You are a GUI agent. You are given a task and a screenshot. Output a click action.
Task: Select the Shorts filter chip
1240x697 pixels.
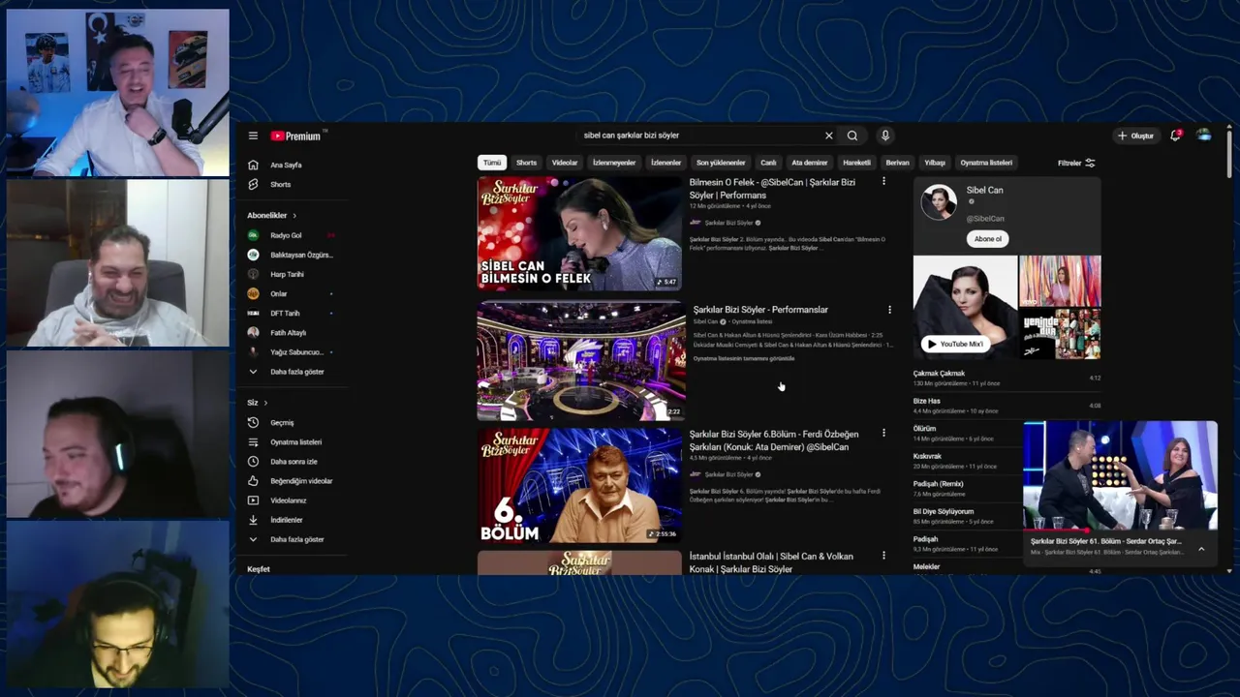(526, 163)
